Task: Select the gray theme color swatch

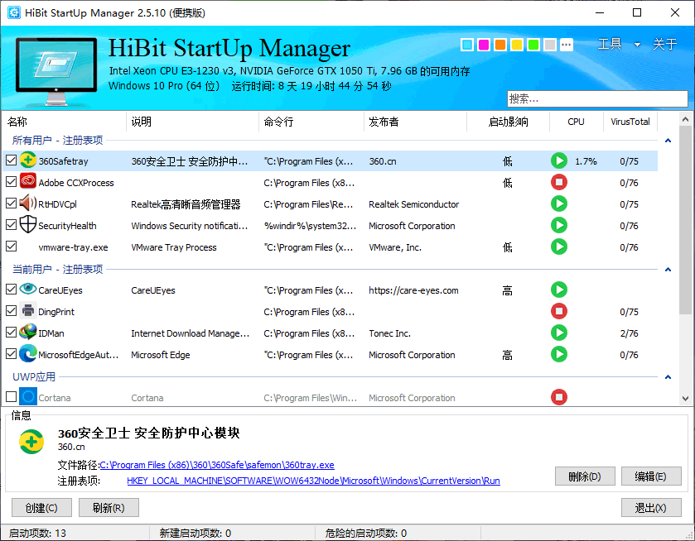Action: click(x=550, y=45)
